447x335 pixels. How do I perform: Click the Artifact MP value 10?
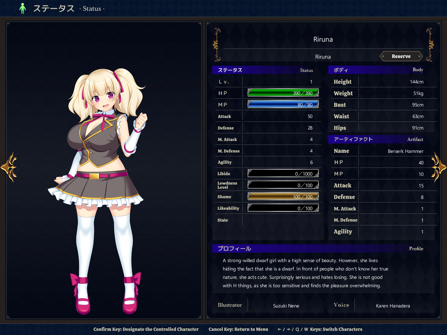[x=421, y=174]
